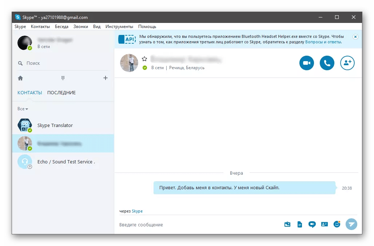Select the highlighted blurred-name contact
374x246 pixels.
click(63, 143)
